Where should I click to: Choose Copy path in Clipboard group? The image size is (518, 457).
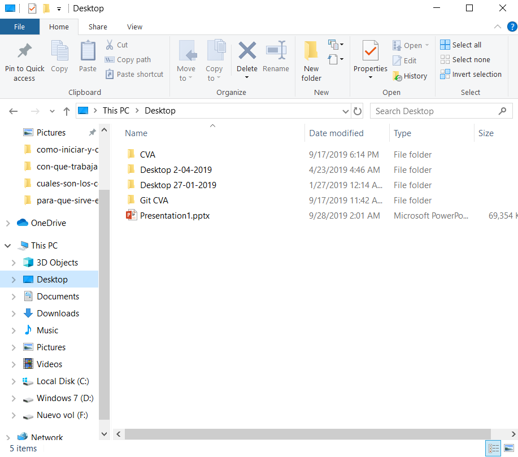[128, 59]
